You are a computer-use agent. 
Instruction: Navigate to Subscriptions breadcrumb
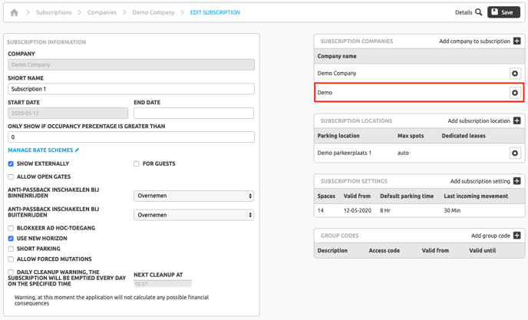pos(54,12)
